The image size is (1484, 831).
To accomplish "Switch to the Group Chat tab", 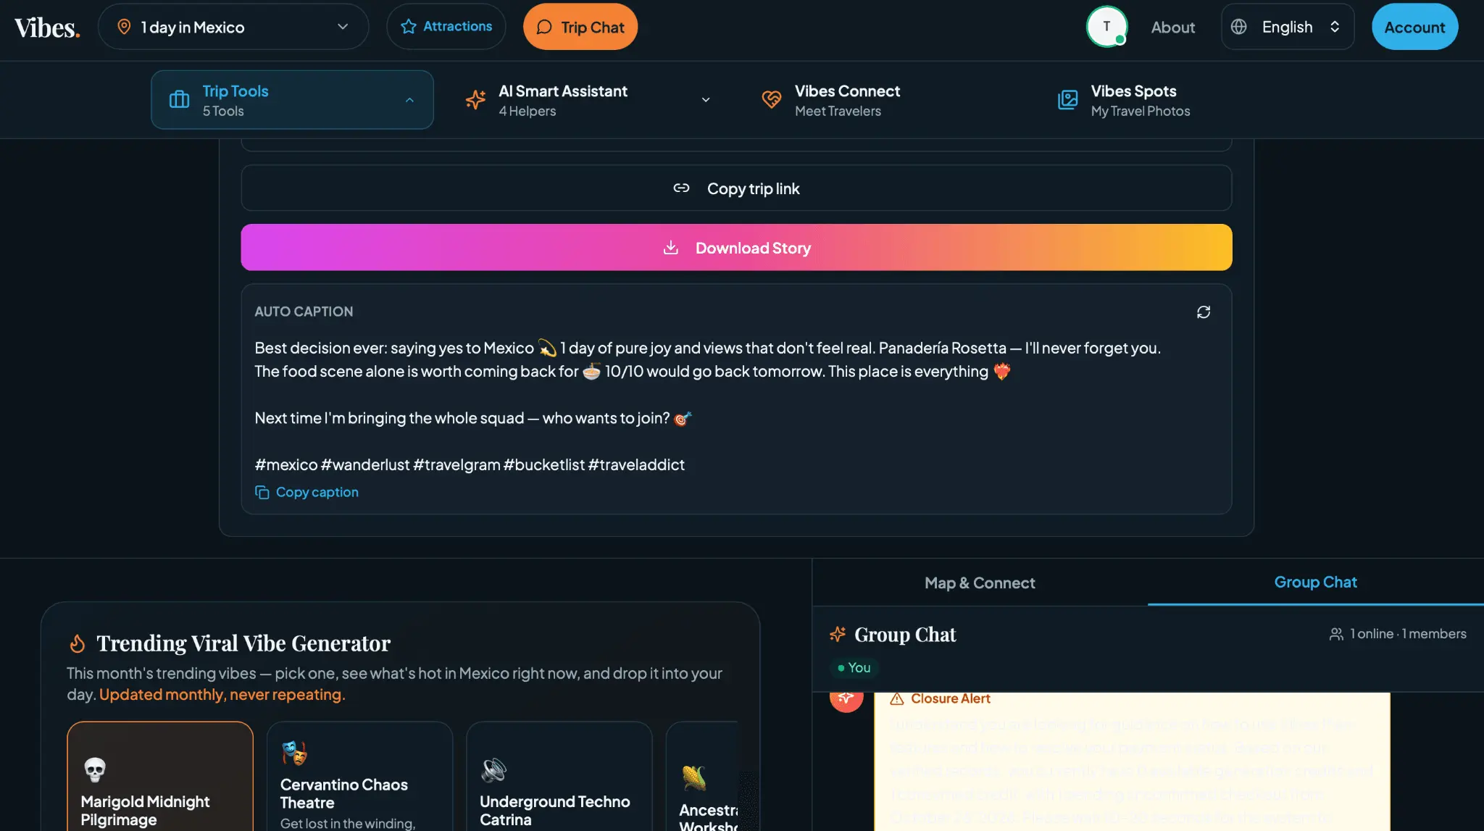I will pyautogui.click(x=1315, y=582).
